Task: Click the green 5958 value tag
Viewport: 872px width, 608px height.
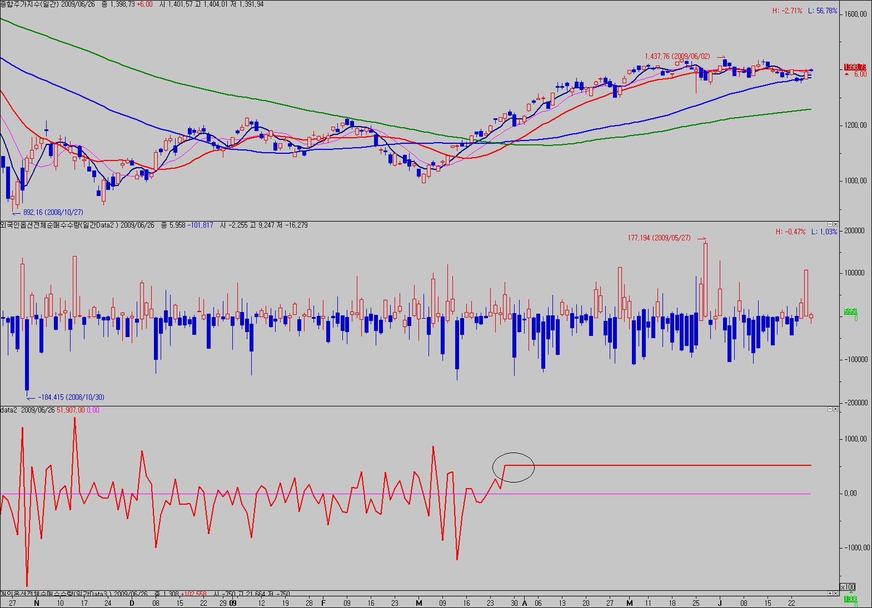Action: pos(851,312)
